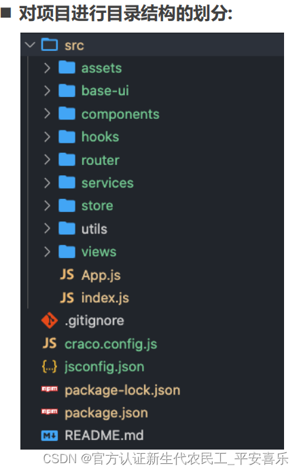Image resolution: width=299 pixels, height=472 pixels.
Task: Select the base-ui folder
Action: pyautogui.click(x=152, y=90)
